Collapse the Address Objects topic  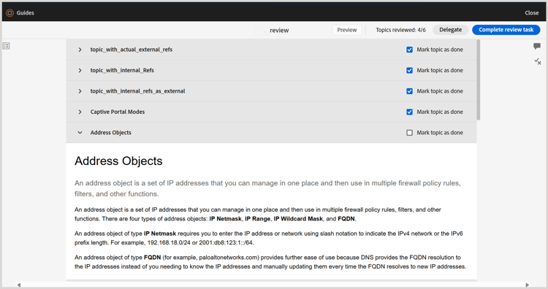point(80,133)
